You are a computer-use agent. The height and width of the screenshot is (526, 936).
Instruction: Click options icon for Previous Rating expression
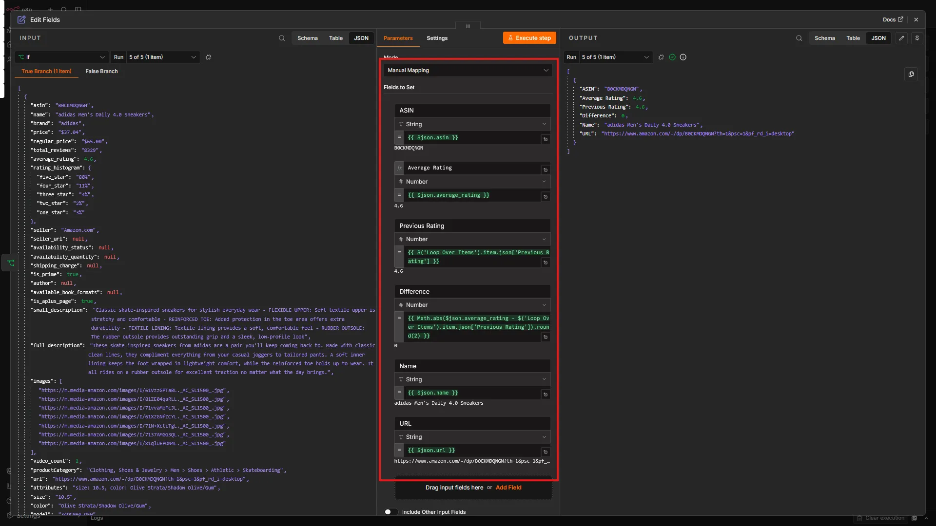546,263
